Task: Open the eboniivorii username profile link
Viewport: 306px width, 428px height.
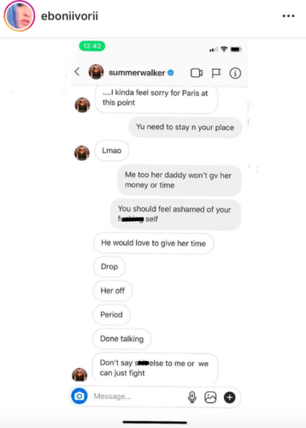Action: pos(69,16)
